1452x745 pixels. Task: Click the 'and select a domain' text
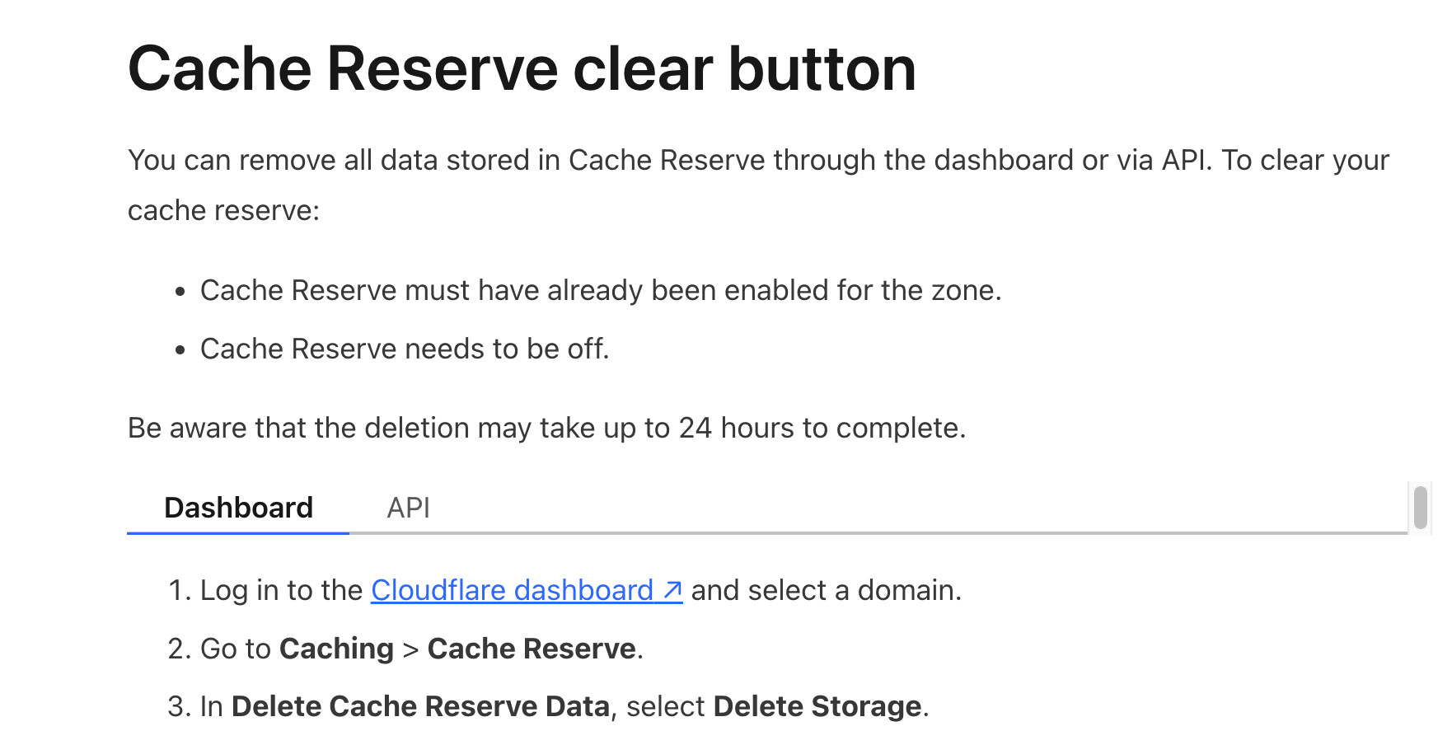click(x=826, y=590)
